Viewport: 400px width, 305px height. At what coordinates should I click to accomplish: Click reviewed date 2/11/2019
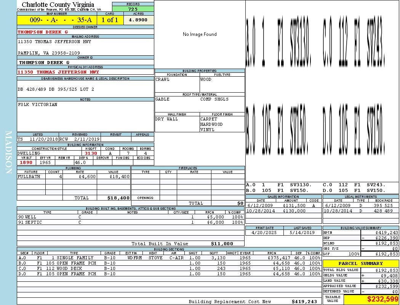coord(86,139)
